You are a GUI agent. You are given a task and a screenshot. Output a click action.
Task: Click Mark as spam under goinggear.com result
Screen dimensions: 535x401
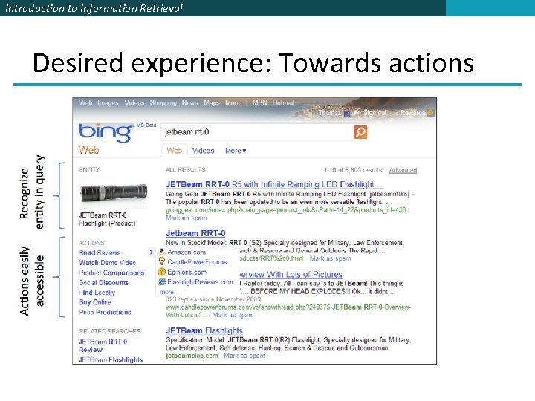[x=187, y=218]
